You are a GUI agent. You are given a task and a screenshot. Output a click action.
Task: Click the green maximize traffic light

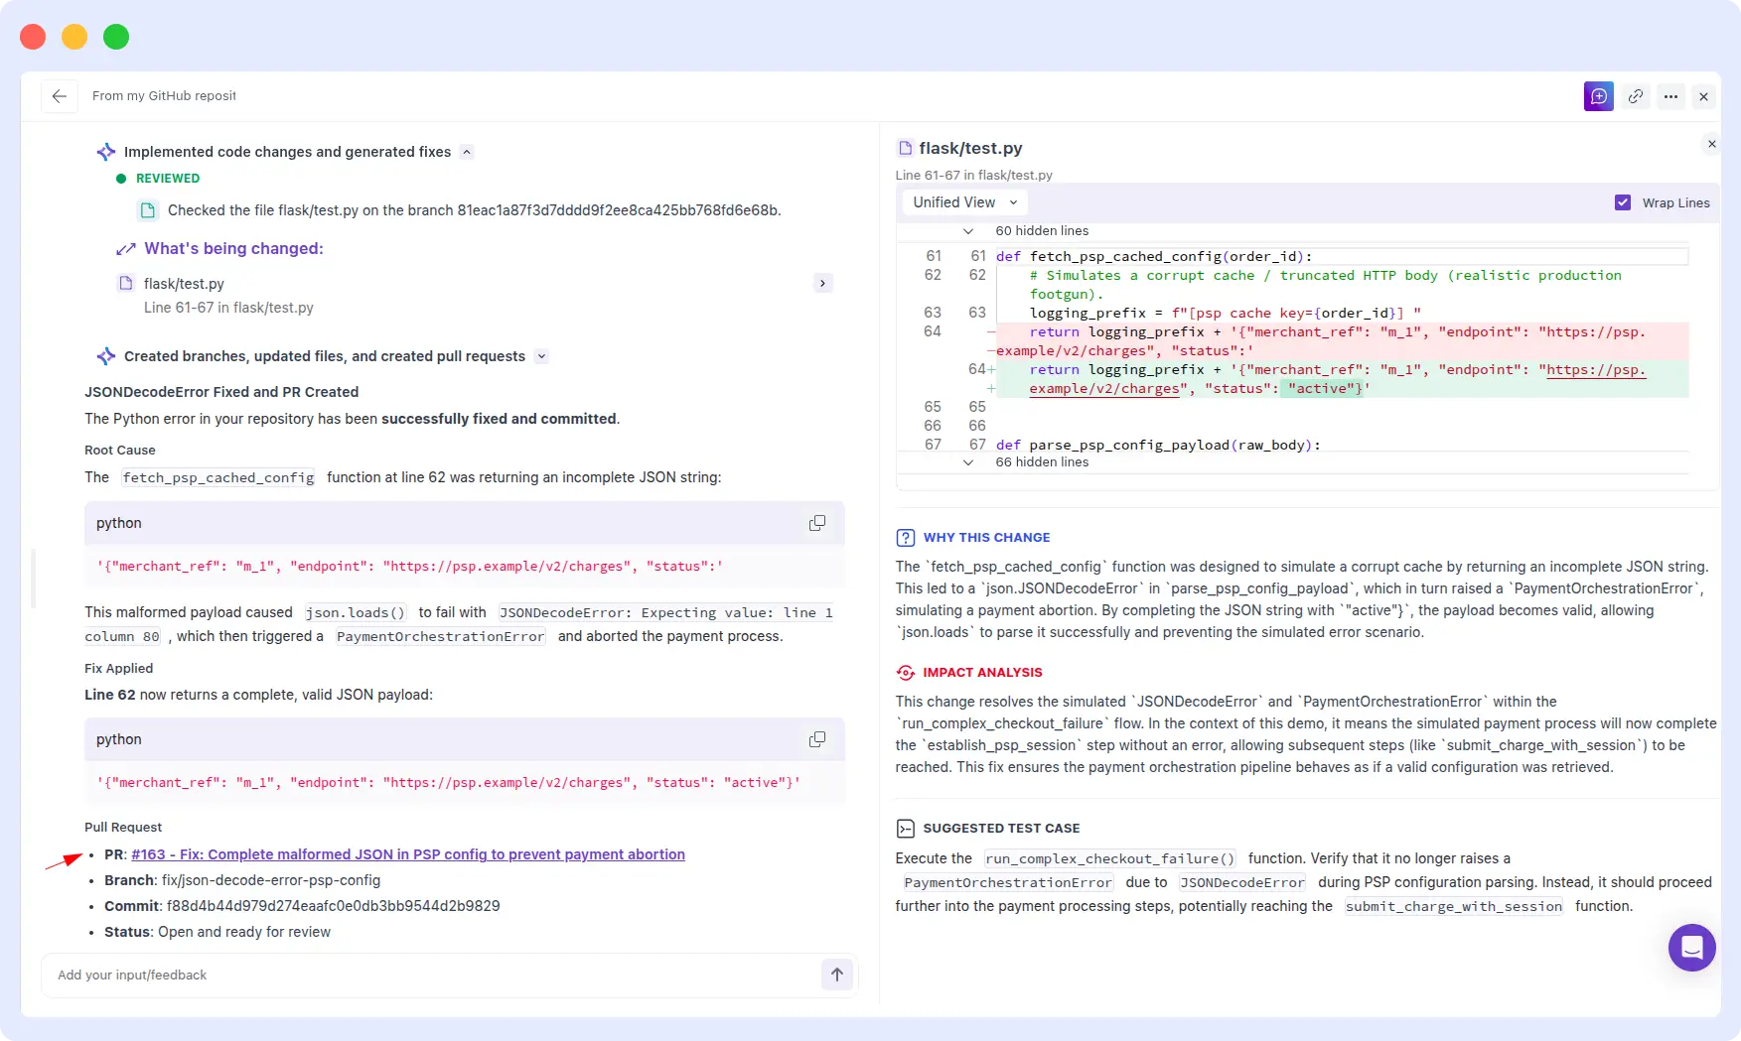[115, 37]
